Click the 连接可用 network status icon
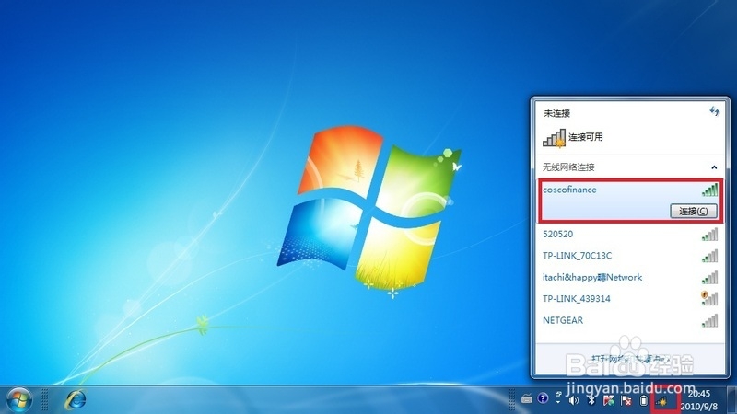This screenshot has width=737, height=414. point(555,138)
